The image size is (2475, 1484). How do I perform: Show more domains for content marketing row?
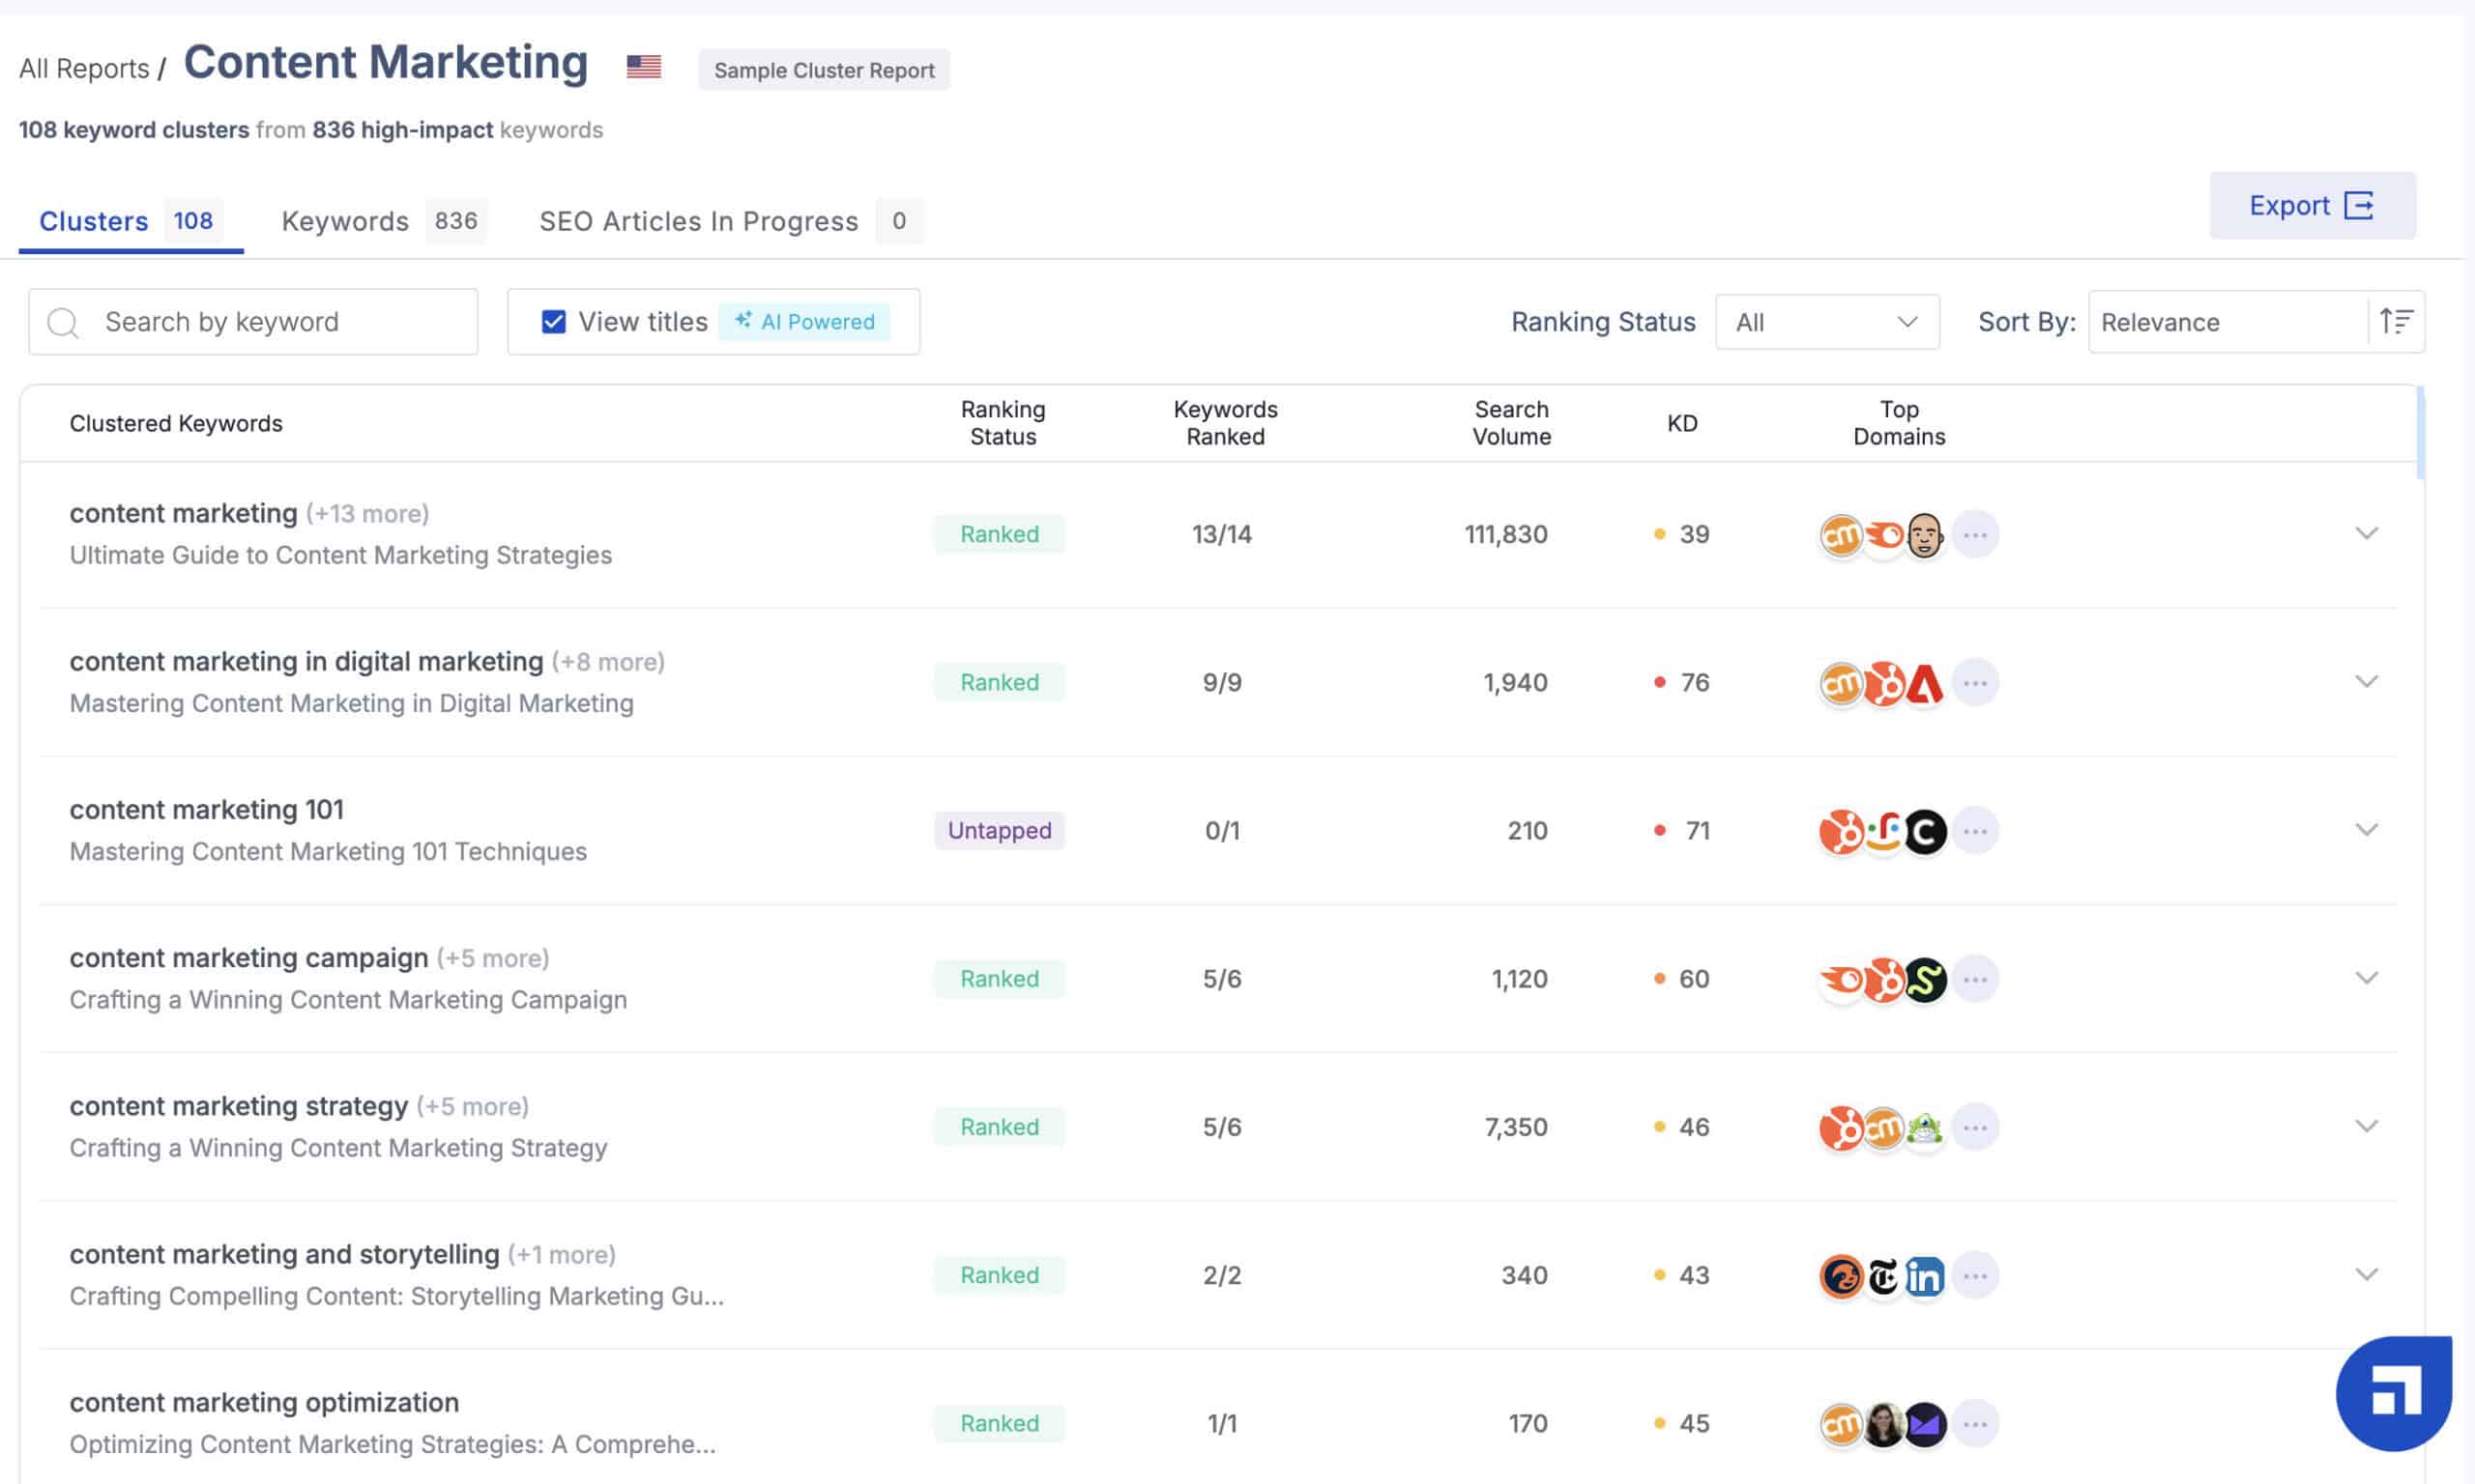[1975, 535]
